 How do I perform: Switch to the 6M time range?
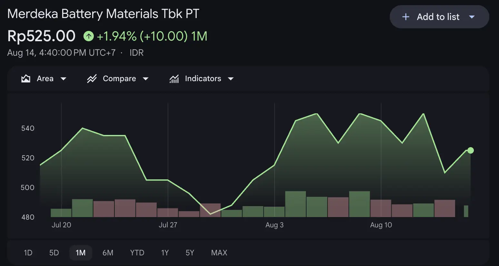108,253
